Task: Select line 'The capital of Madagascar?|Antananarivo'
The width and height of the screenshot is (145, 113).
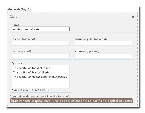Action: [40, 77]
